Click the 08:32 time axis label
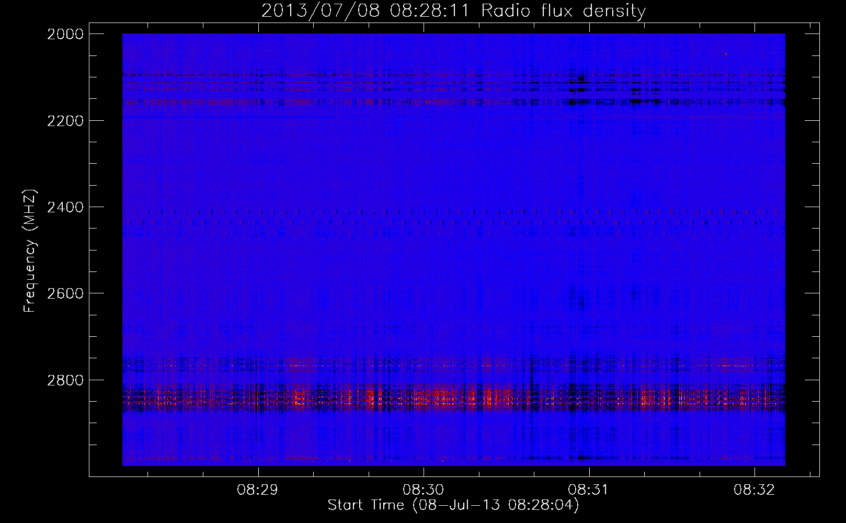The image size is (846, 523). [754, 490]
